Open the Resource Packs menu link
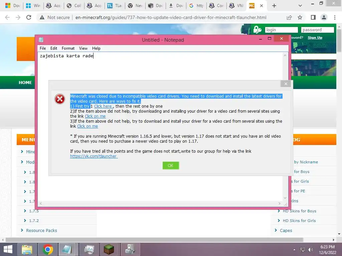Screen dimensions: 342x256 tap(41, 230)
